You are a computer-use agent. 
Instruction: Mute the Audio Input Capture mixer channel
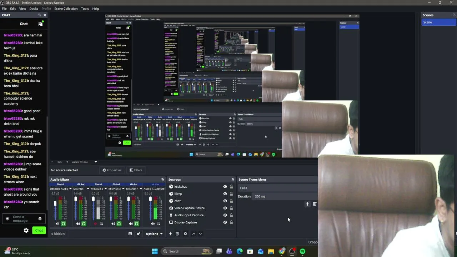click(153, 224)
